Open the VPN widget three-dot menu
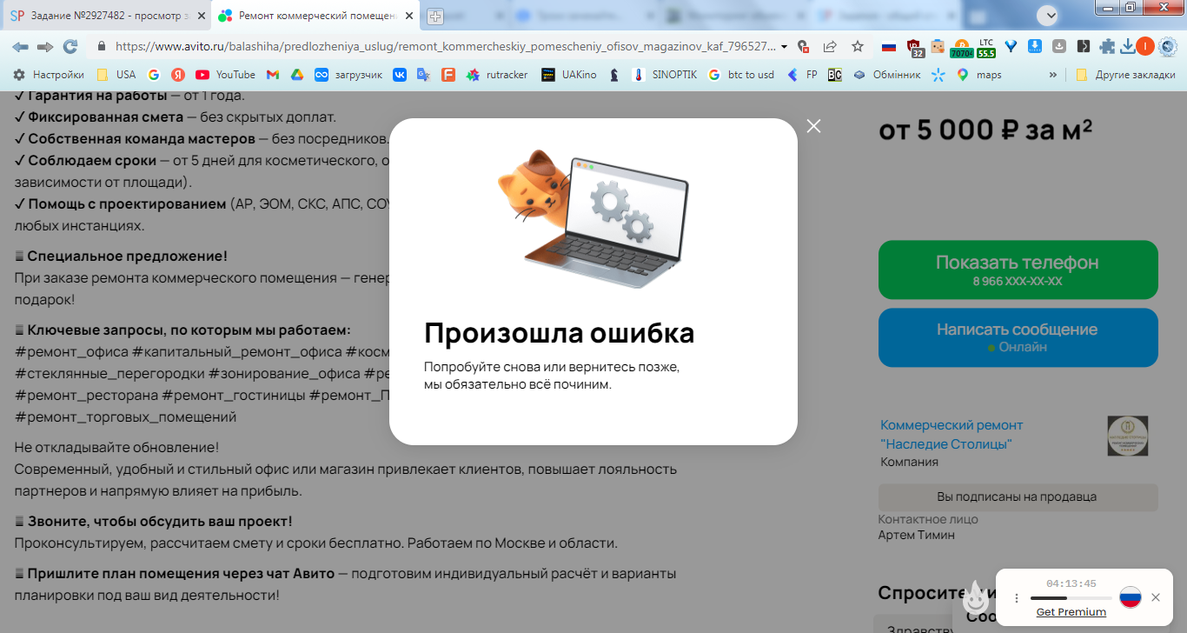 tap(1017, 598)
